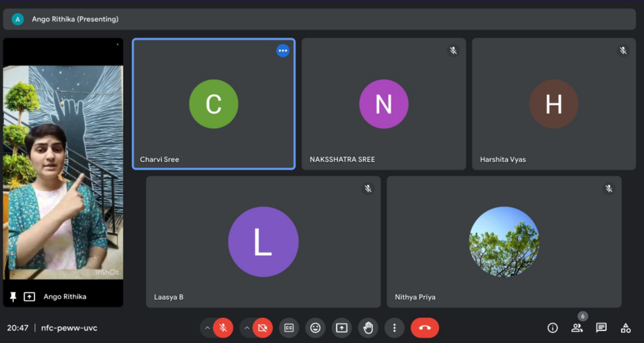
Task: Turn on closed captions
Action: point(289,327)
